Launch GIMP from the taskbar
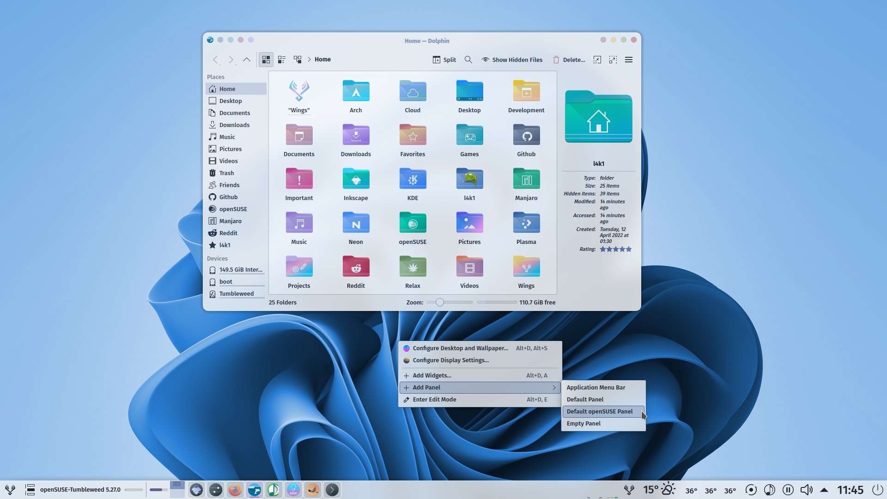887x499 pixels. click(x=313, y=489)
